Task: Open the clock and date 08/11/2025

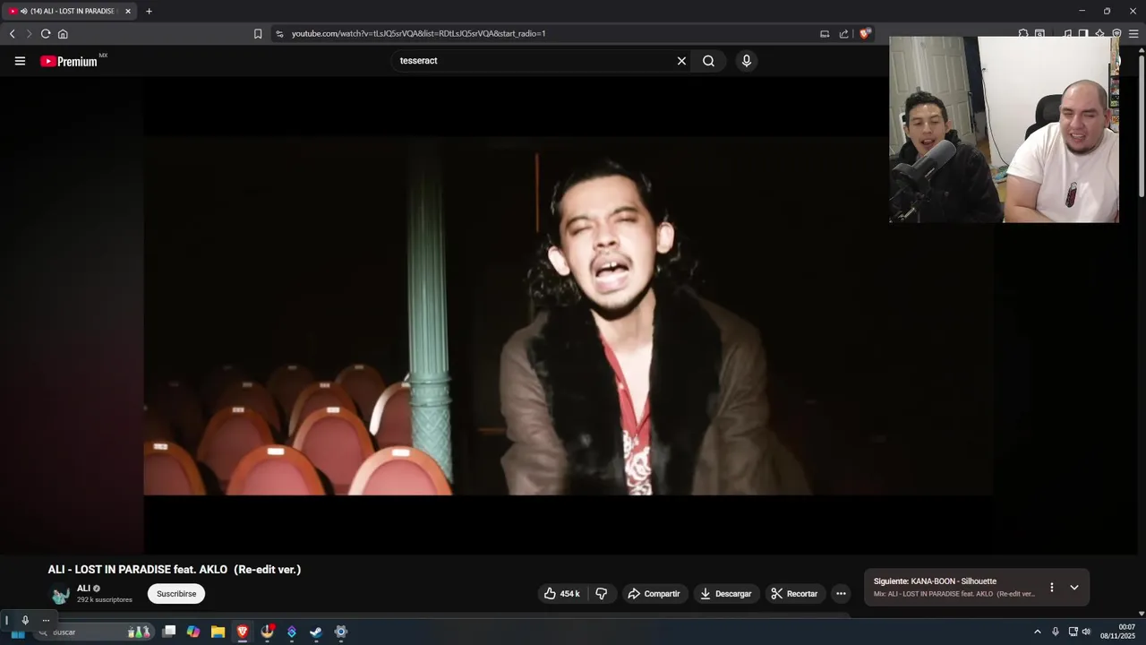Action: click(1118, 632)
